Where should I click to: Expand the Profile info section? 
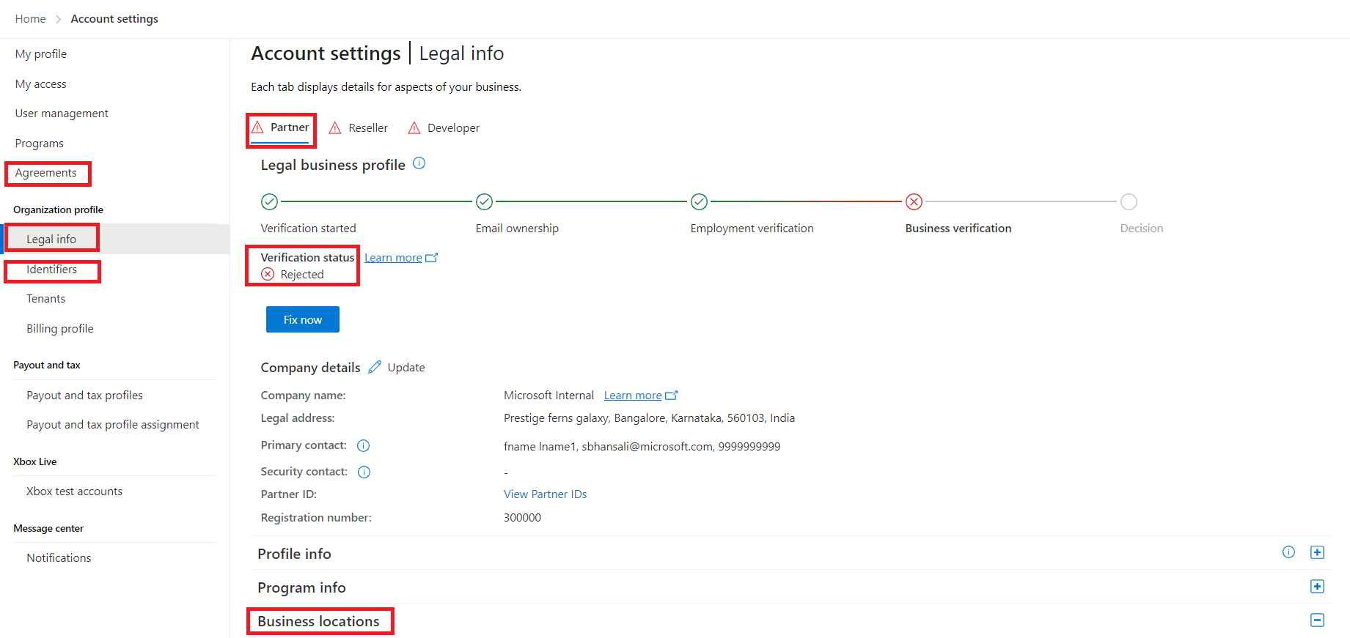coord(1317,552)
